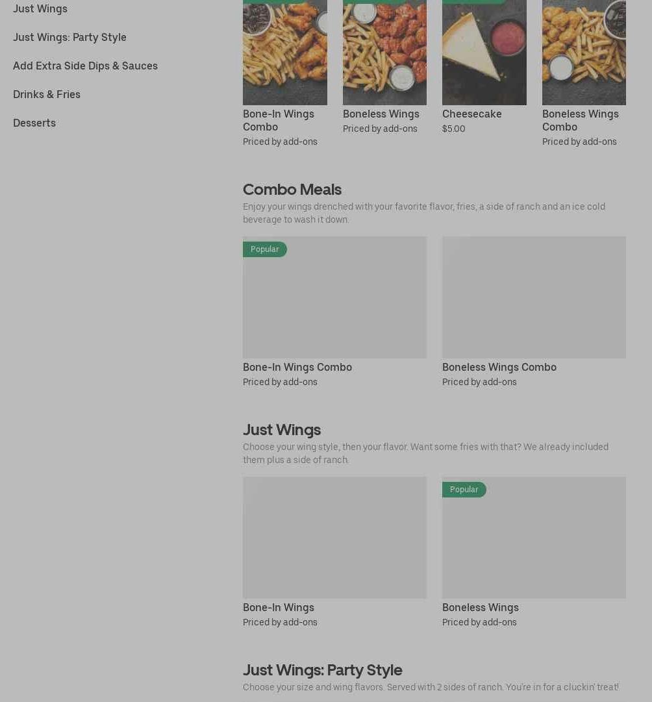Open Just Wings category in sidebar
This screenshot has width=652, height=702.
[40, 8]
